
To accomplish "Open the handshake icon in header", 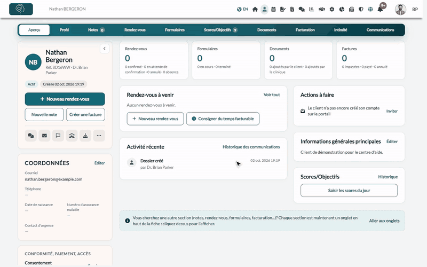I will (x=322, y=9).
